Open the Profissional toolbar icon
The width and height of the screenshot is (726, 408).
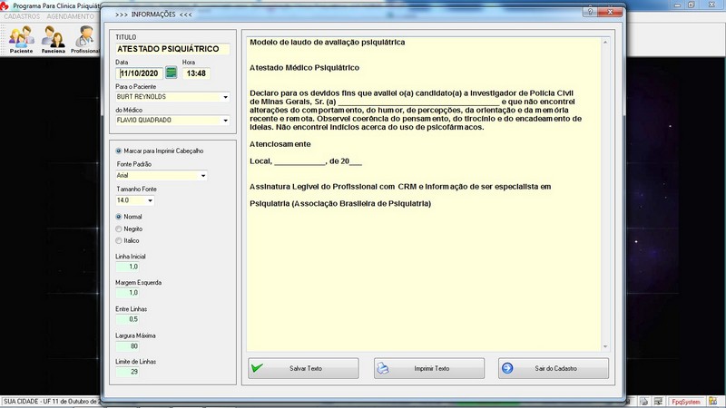tap(84, 39)
